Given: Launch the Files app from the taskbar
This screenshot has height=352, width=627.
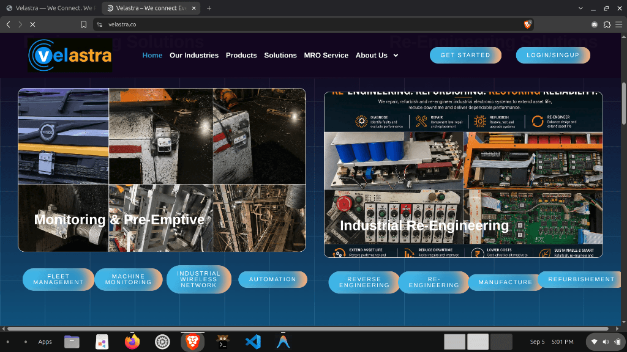Looking at the screenshot, I should coord(72,342).
